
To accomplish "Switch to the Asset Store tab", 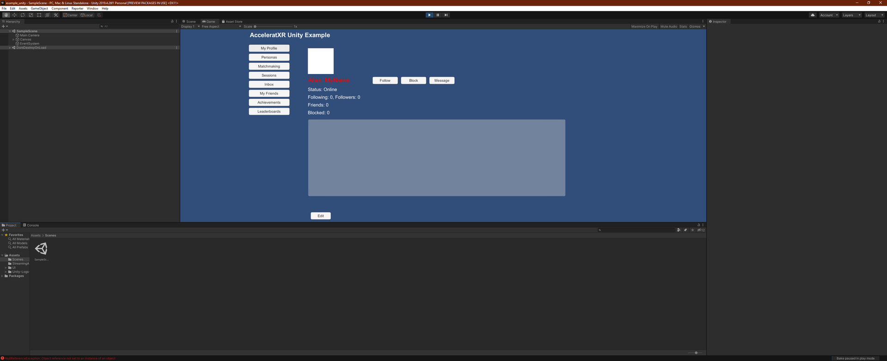I will (x=232, y=21).
